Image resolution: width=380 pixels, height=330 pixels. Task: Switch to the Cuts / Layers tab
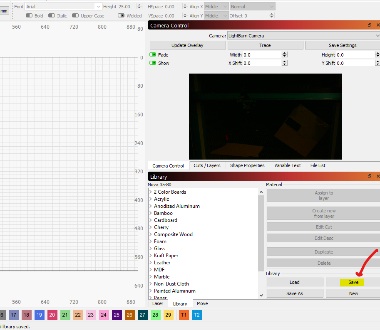coord(207,165)
